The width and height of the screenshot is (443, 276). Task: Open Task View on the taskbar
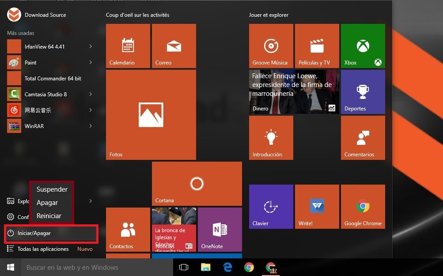tap(184, 267)
